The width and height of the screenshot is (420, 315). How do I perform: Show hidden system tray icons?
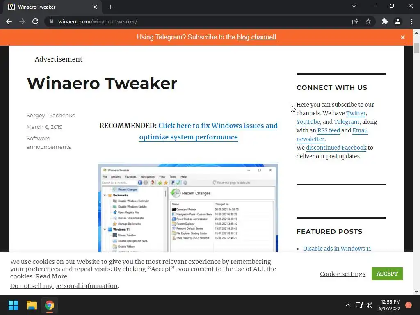pos(348,305)
